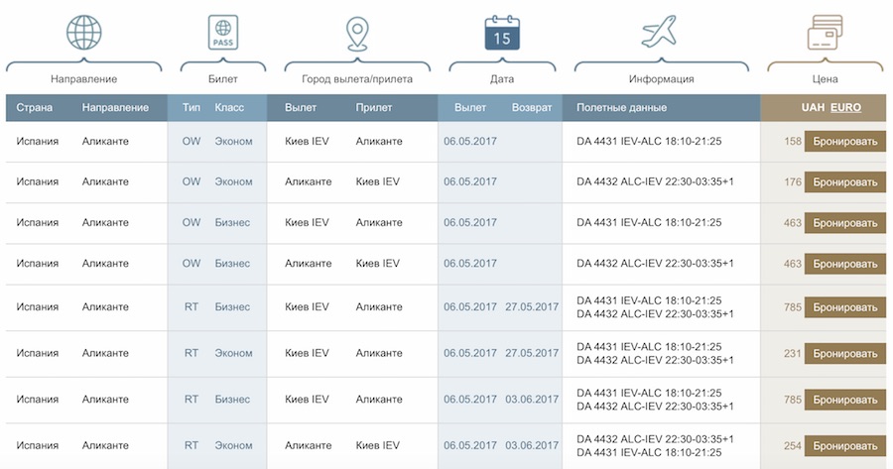Switch price currency to EURO
Viewport: 893px width, 469px height.
845,107
